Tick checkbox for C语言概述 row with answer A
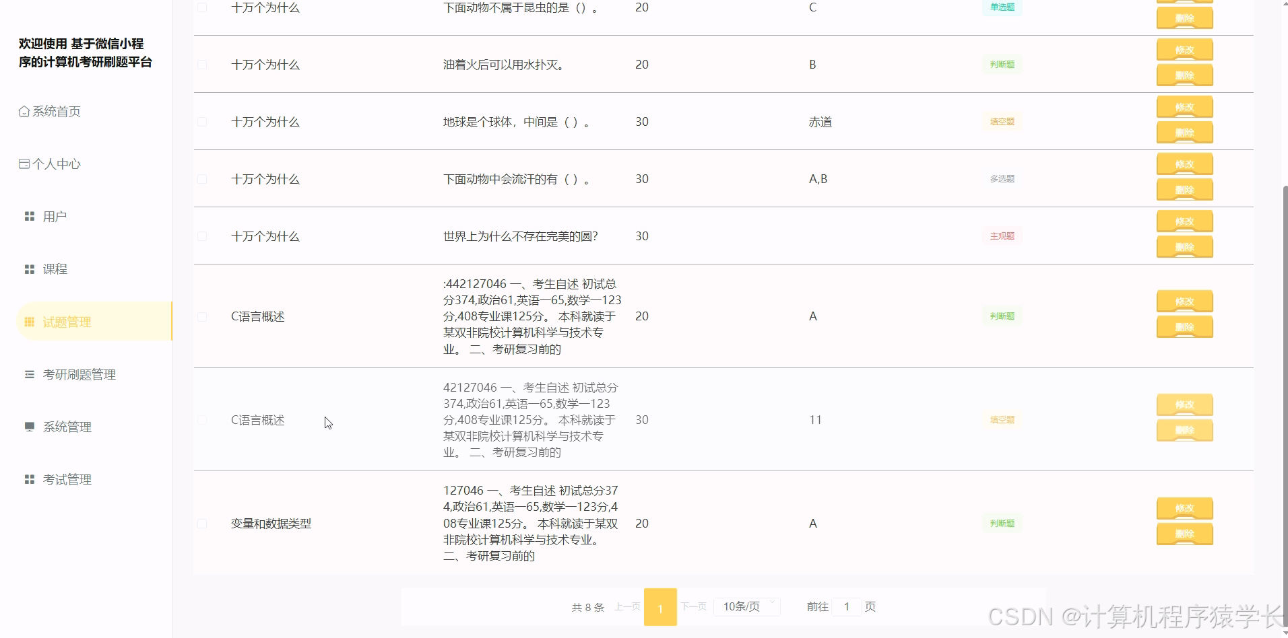This screenshot has height=638, width=1288. click(x=202, y=316)
